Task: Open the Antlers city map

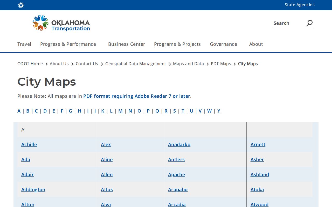Action: tap(176, 159)
